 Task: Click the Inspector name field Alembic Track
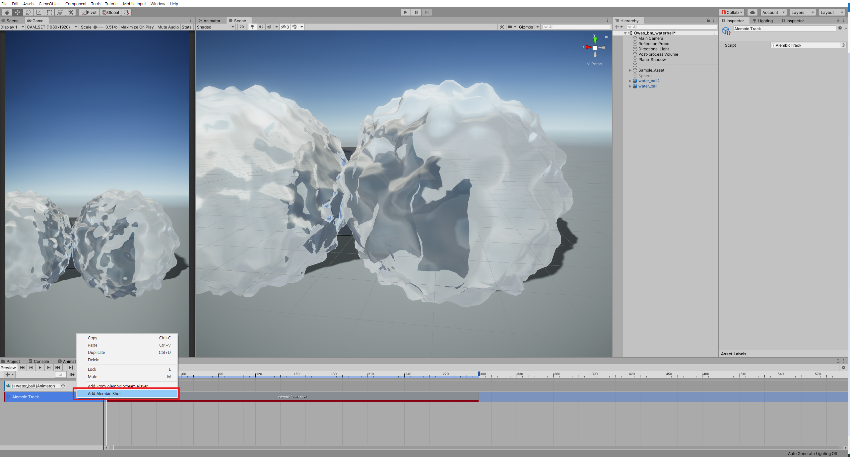(784, 29)
